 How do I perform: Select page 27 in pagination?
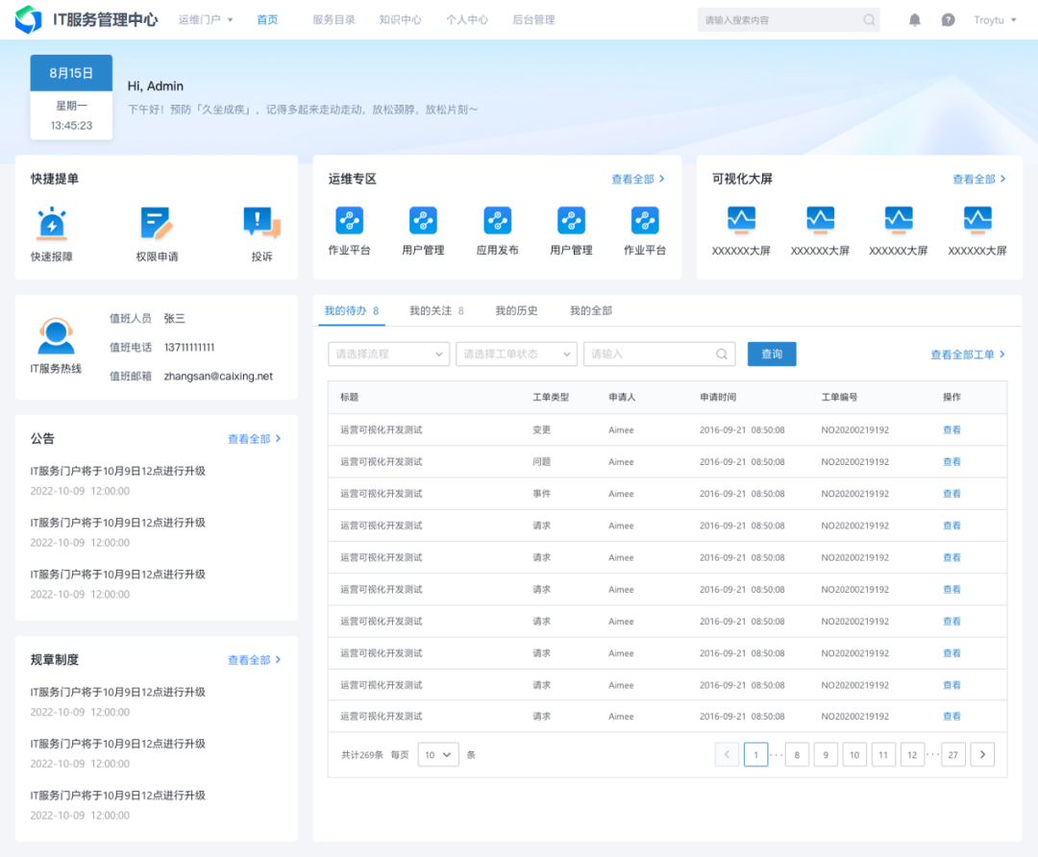tap(953, 754)
